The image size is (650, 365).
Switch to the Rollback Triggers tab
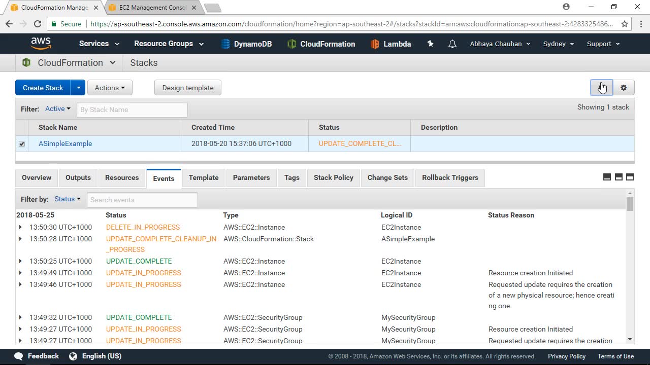(x=450, y=178)
